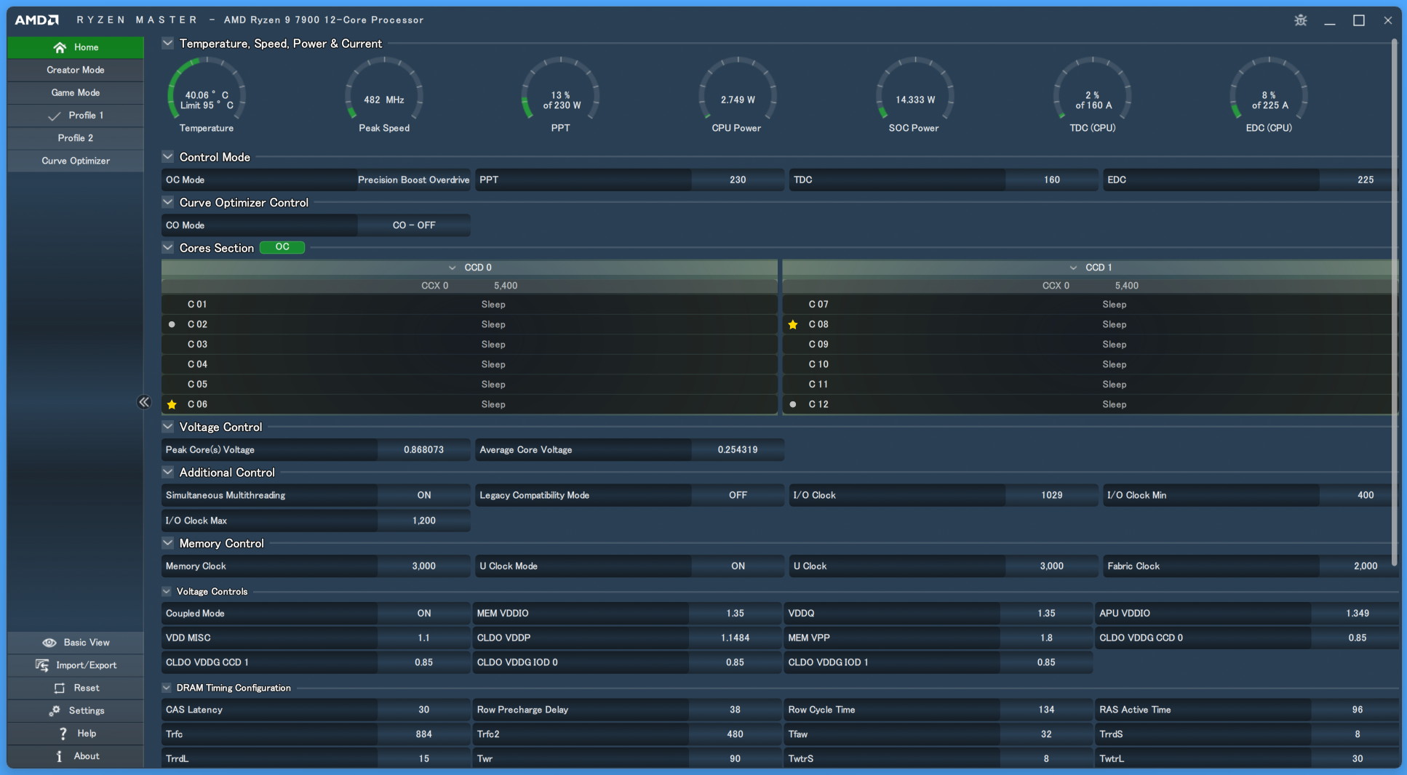Click PPT limit value 230
The image size is (1407, 775).
pos(738,180)
